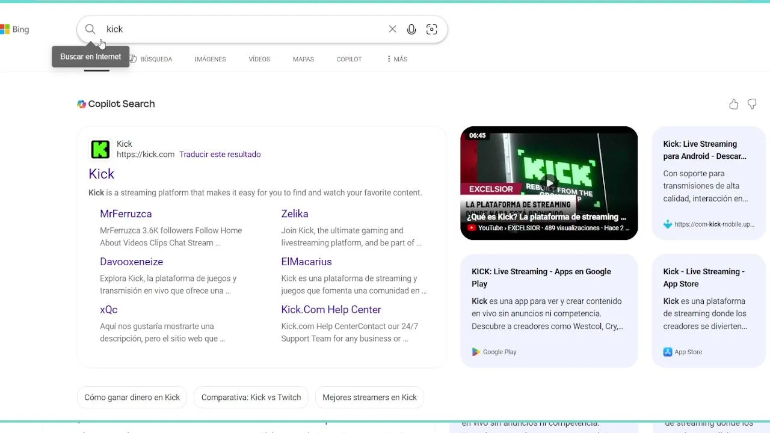This screenshot has width=770, height=433.
Task: Select Comparativa: Kick vs Twitch chip
Action: pyautogui.click(x=251, y=398)
